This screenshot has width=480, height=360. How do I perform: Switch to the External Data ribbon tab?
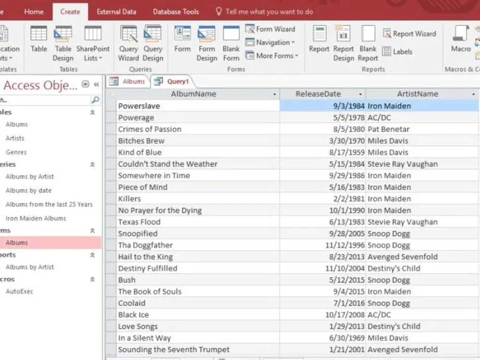[x=116, y=12]
